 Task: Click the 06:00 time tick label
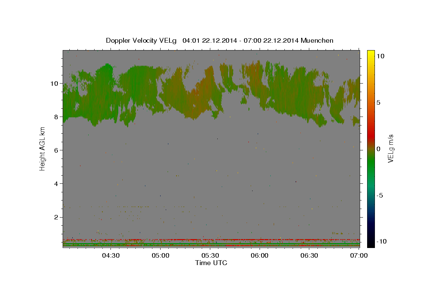[x=260, y=255]
